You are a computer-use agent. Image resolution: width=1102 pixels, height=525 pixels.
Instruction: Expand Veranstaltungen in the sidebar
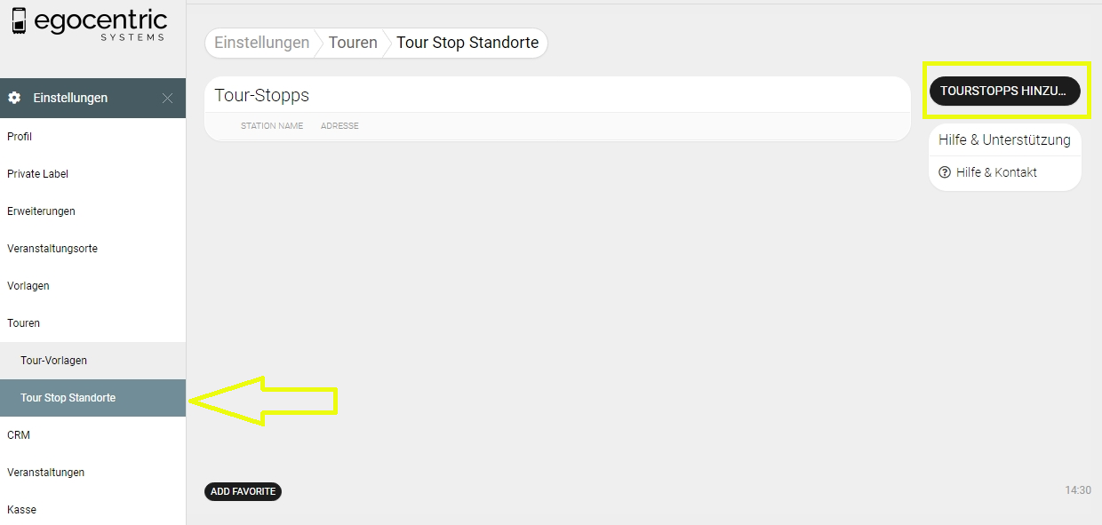(45, 473)
